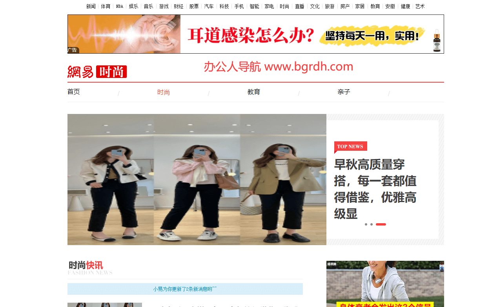
Task: Open the ear infection banner advertisement
Action: [x=255, y=34]
